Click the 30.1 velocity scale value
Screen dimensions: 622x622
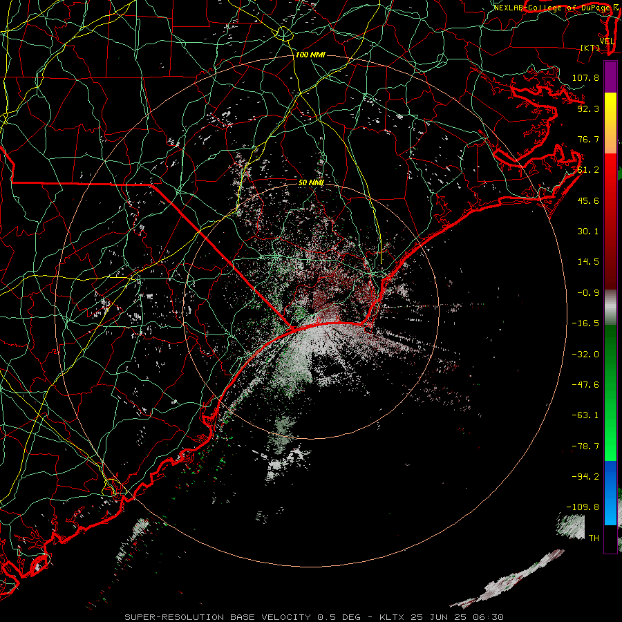[588, 232]
